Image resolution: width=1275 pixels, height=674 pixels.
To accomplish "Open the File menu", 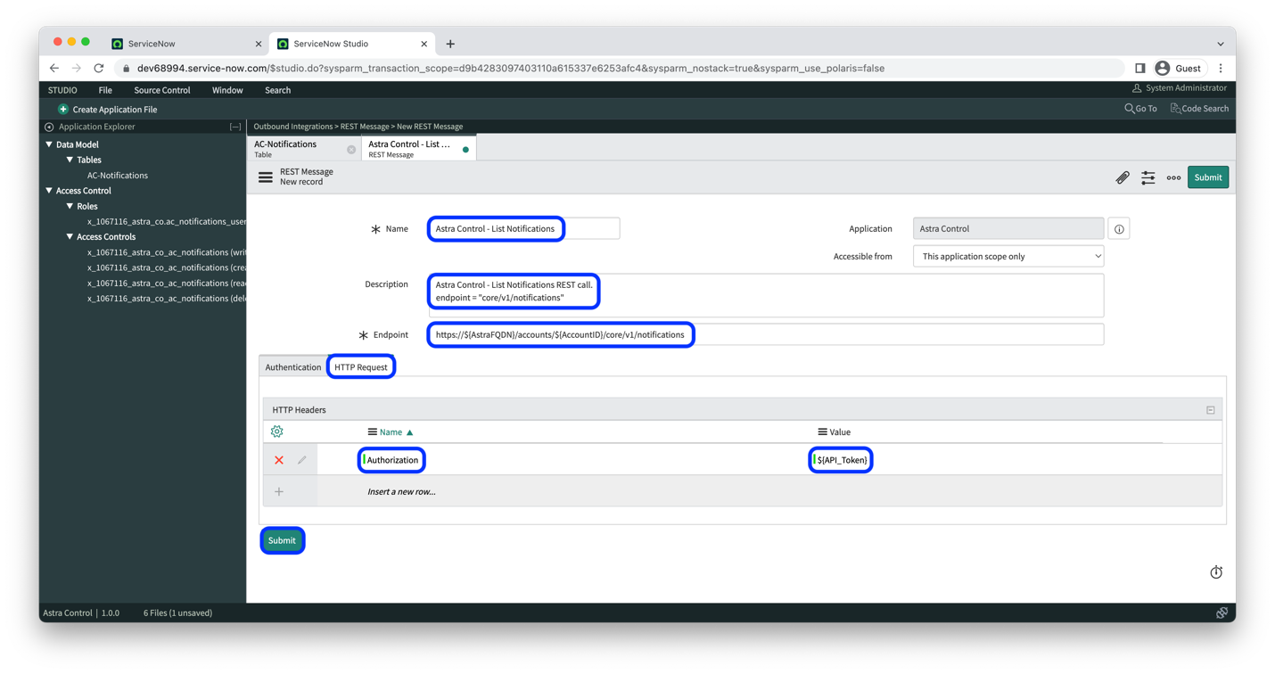I will (105, 90).
